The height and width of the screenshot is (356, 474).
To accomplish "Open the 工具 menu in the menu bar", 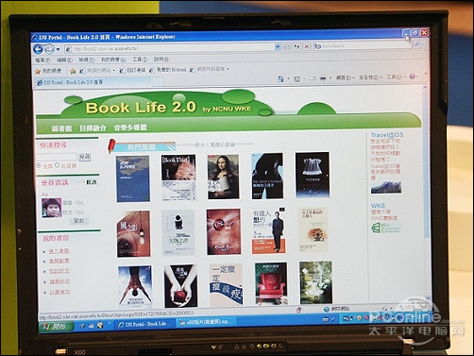I will [140, 59].
